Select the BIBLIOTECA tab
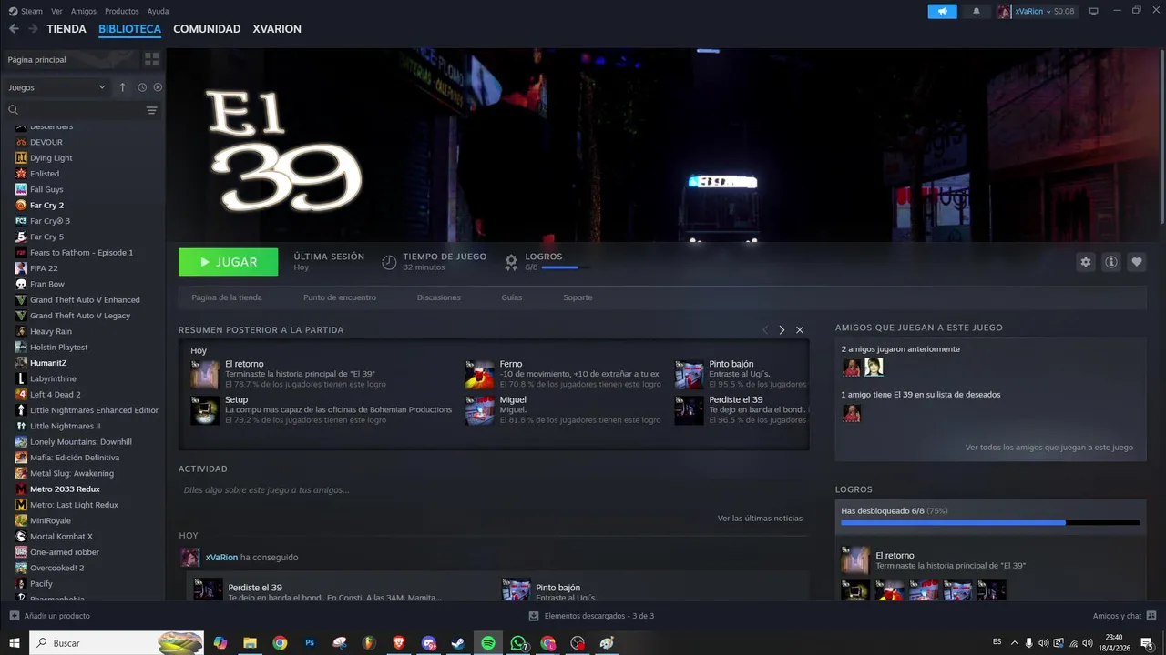 [x=129, y=29]
